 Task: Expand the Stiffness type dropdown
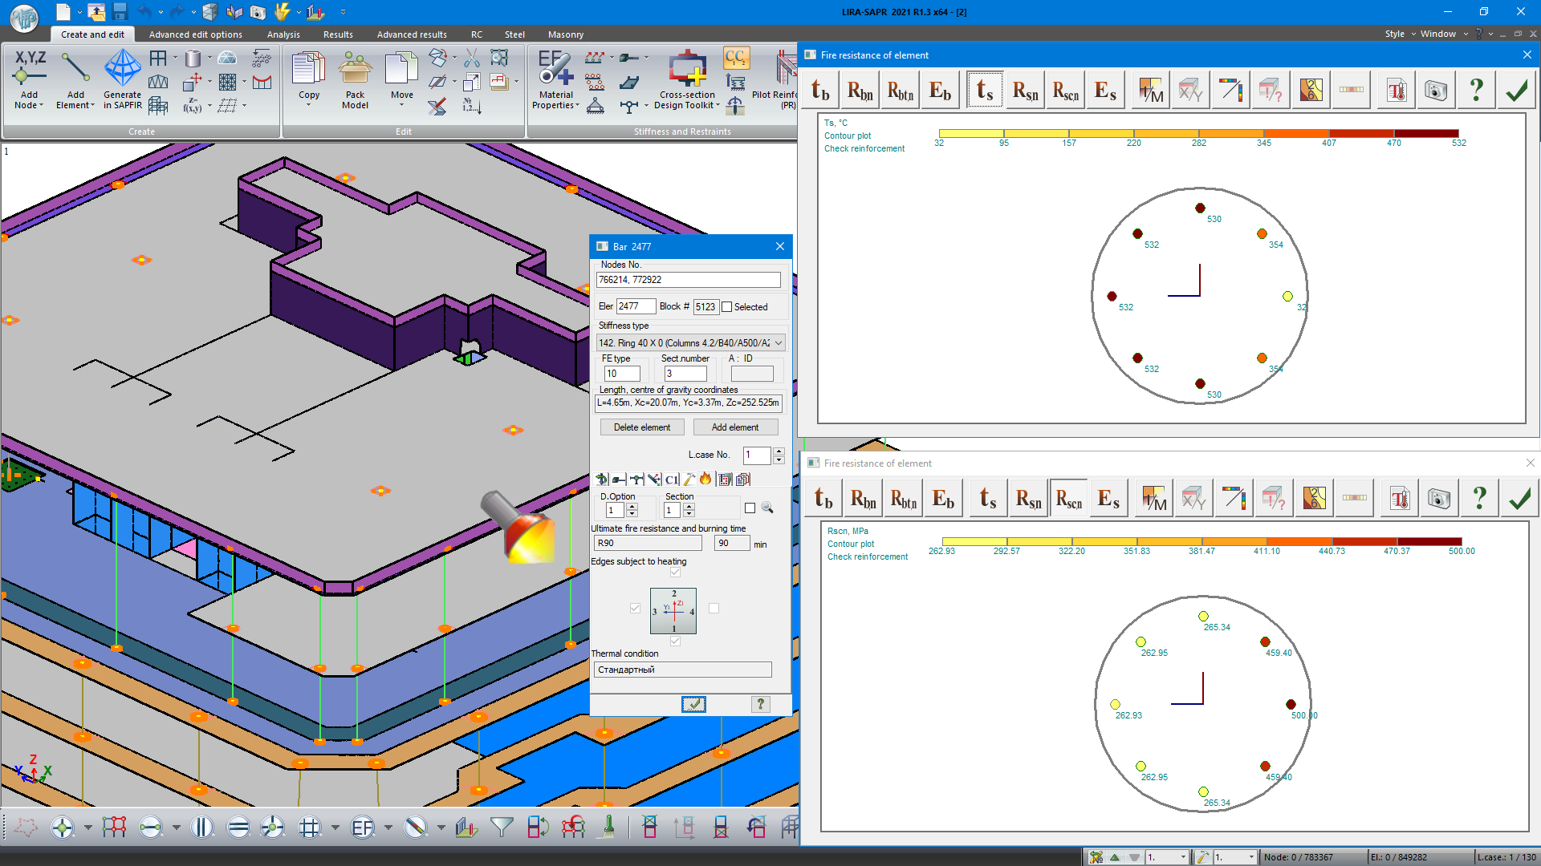[778, 343]
